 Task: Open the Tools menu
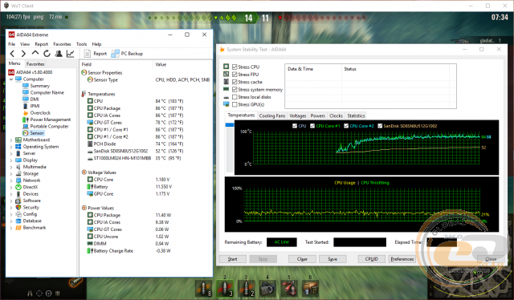click(81, 44)
